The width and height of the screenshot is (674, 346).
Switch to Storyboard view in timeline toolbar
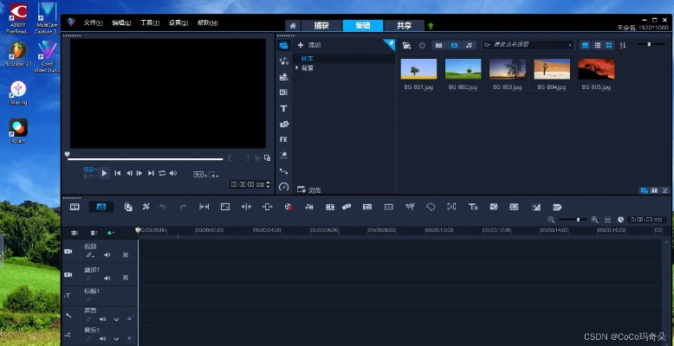pos(75,207)
